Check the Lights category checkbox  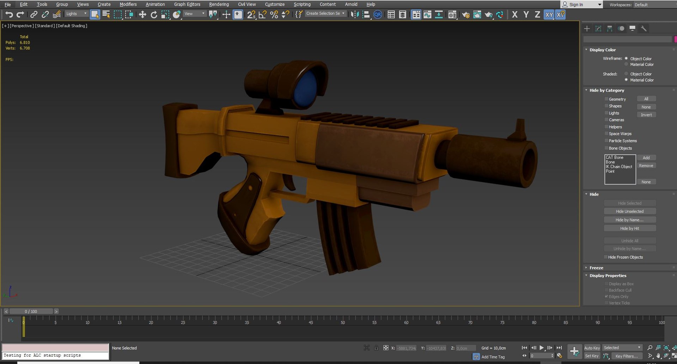(606, 113)
